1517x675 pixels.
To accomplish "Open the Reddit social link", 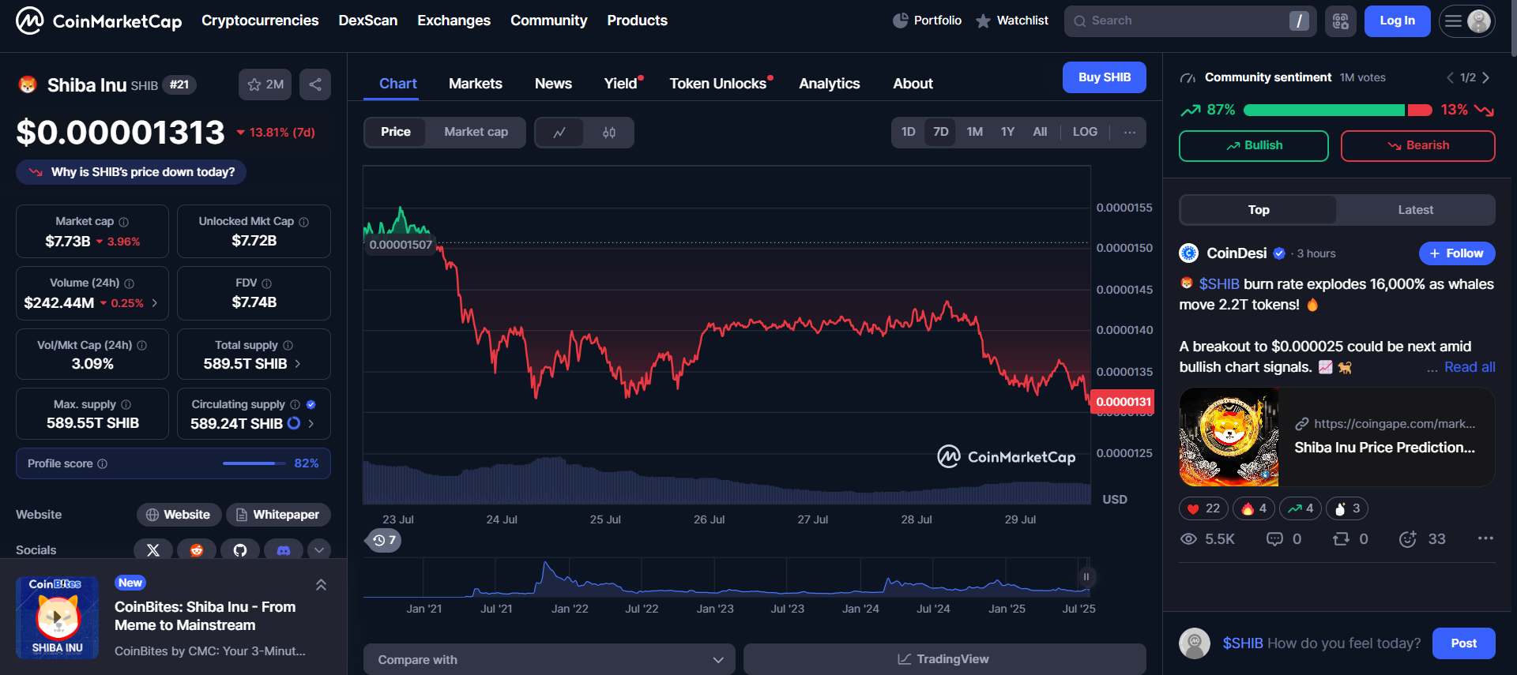I will [x=197, y=550].
